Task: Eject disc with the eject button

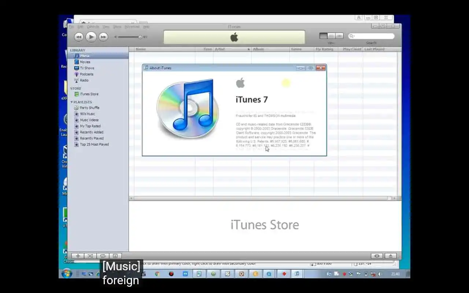Action: point(390,256)
